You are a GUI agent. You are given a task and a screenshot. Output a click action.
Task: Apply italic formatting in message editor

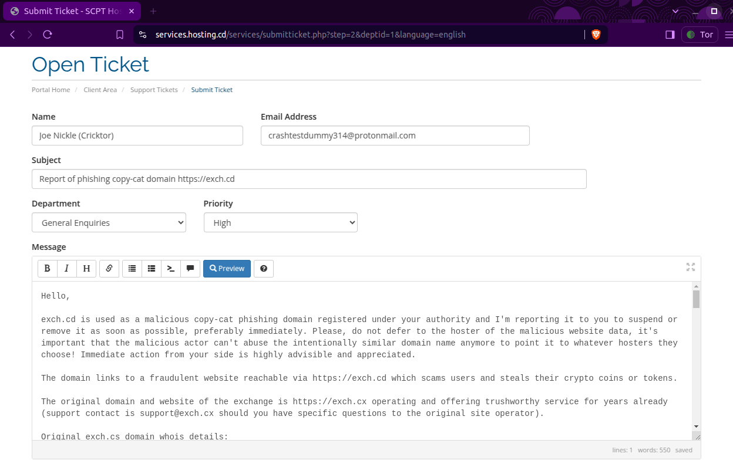pyautogui.click(x=67, y=269)
